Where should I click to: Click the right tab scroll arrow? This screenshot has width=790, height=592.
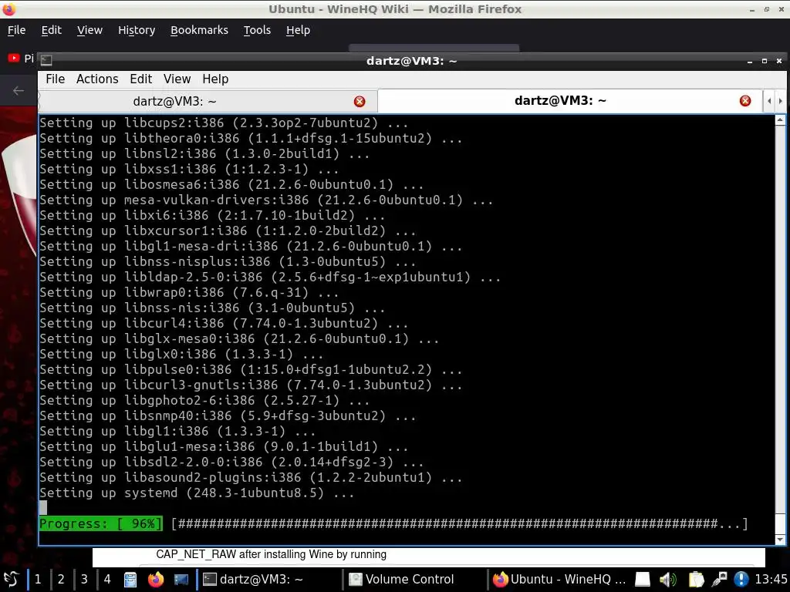pos(781,101)
